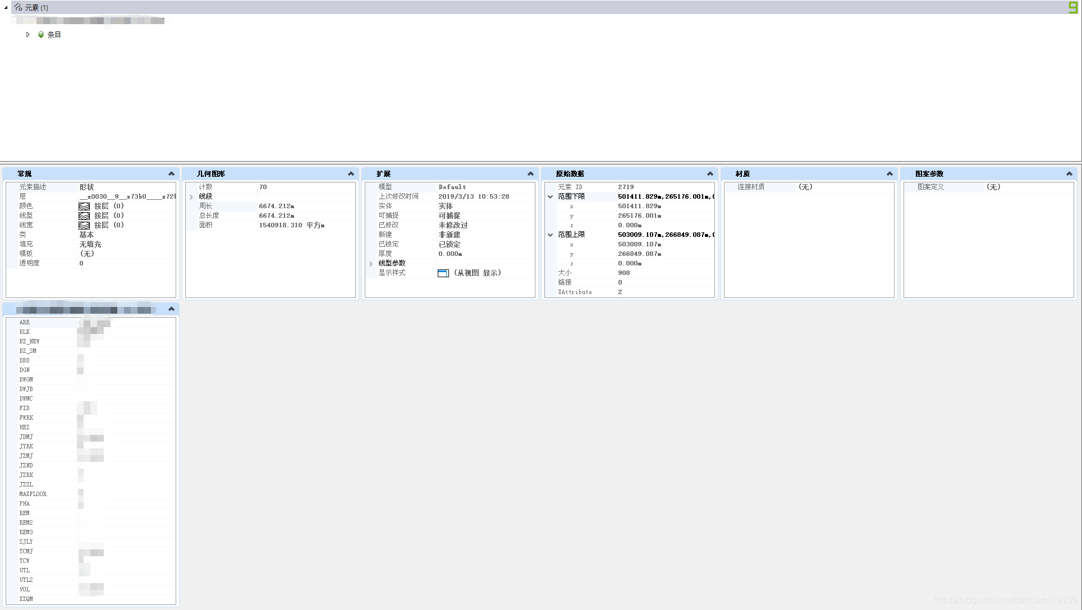Click the 元素 selection icon in header
The height and width of the screenshot is (610, 1082).
19,7
